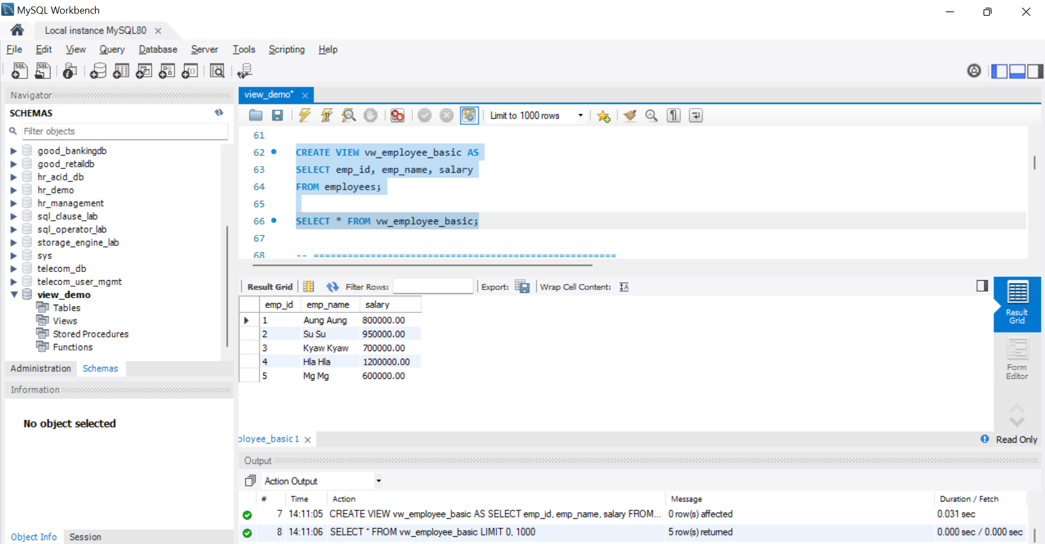This screenshot has width=1045, height=544.
Task: Toggle invisible characters display
Action: 674,115
